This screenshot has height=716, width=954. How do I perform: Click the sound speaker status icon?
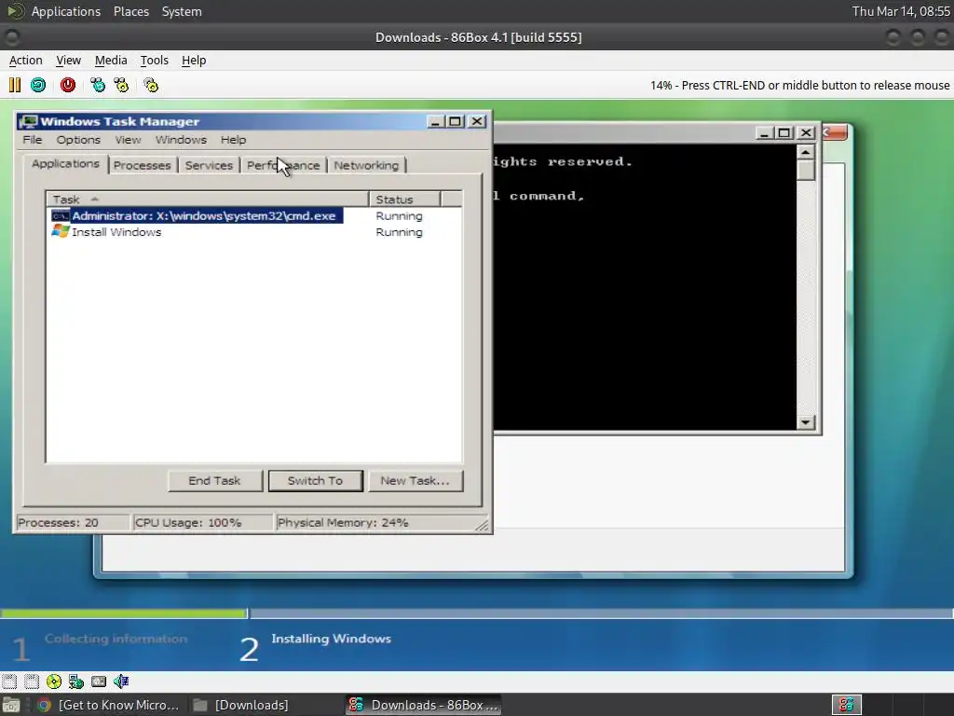tap(121, 682)
